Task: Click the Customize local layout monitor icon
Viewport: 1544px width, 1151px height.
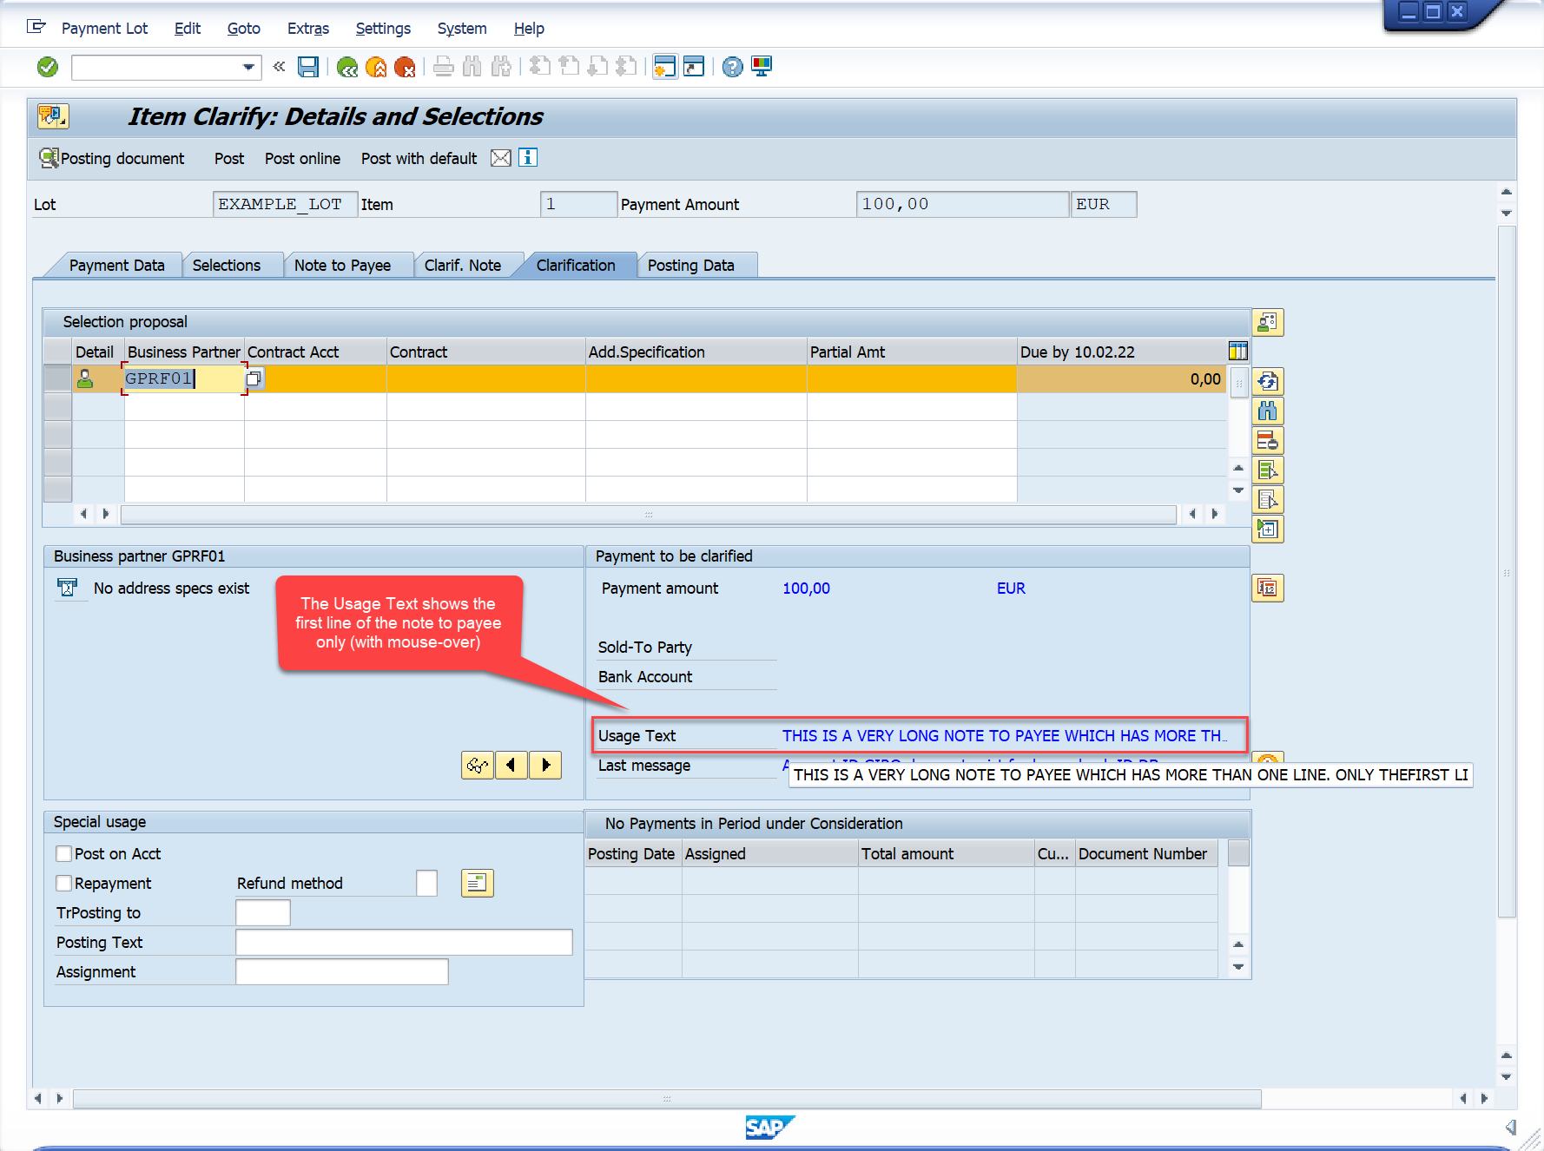Action: point(762,67)
